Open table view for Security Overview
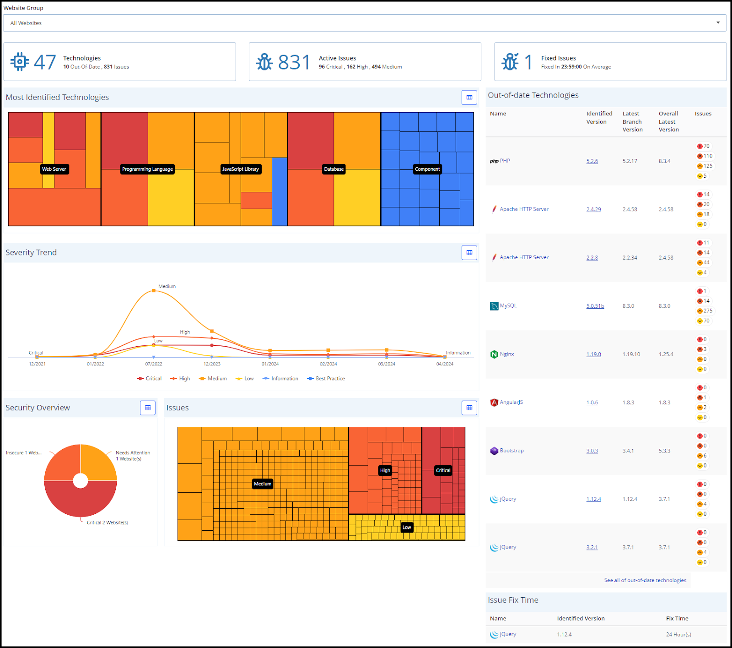The image size is (732, 648). click(x=147, y=408)
